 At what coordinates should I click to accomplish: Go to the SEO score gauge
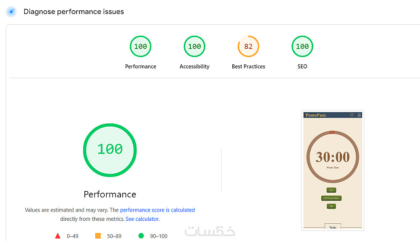coord(302,46)
